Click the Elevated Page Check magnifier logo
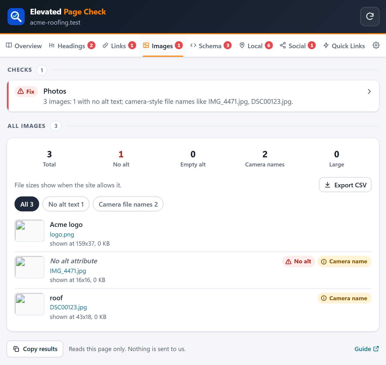The height and width of the screenshot is (365, 386). [x=16, y=17]
